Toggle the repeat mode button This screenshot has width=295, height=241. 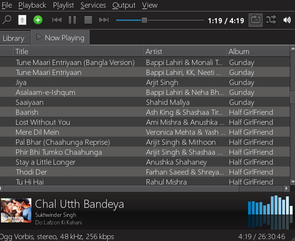(256, 20)
